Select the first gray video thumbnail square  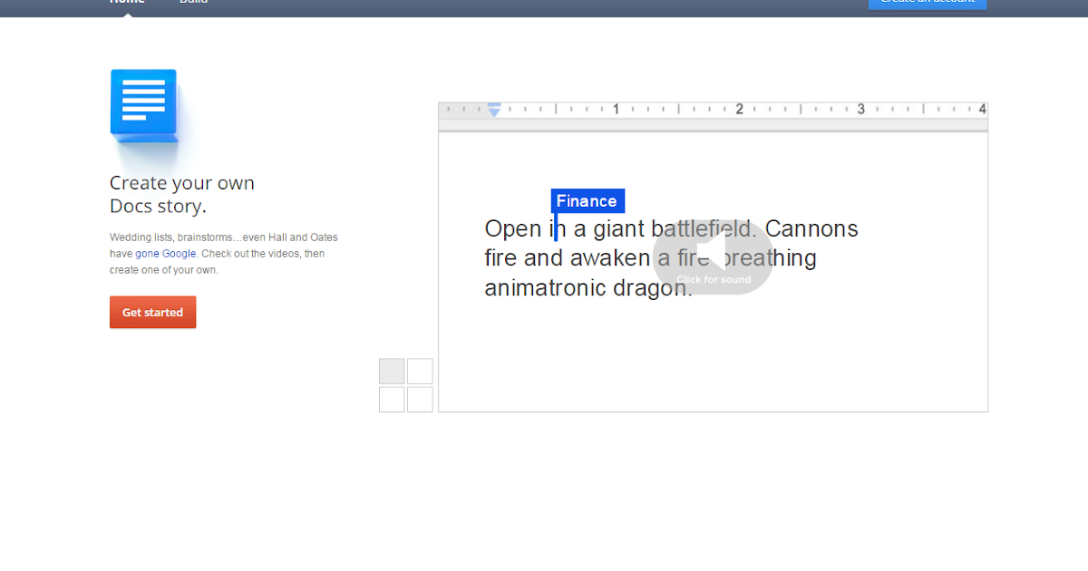click(391, 371)
